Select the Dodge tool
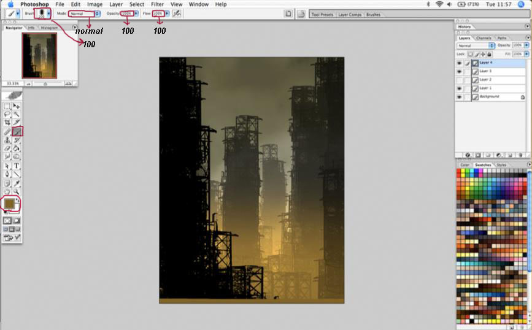This screenshot has width=532, height=330. click(x=17, y=156)
